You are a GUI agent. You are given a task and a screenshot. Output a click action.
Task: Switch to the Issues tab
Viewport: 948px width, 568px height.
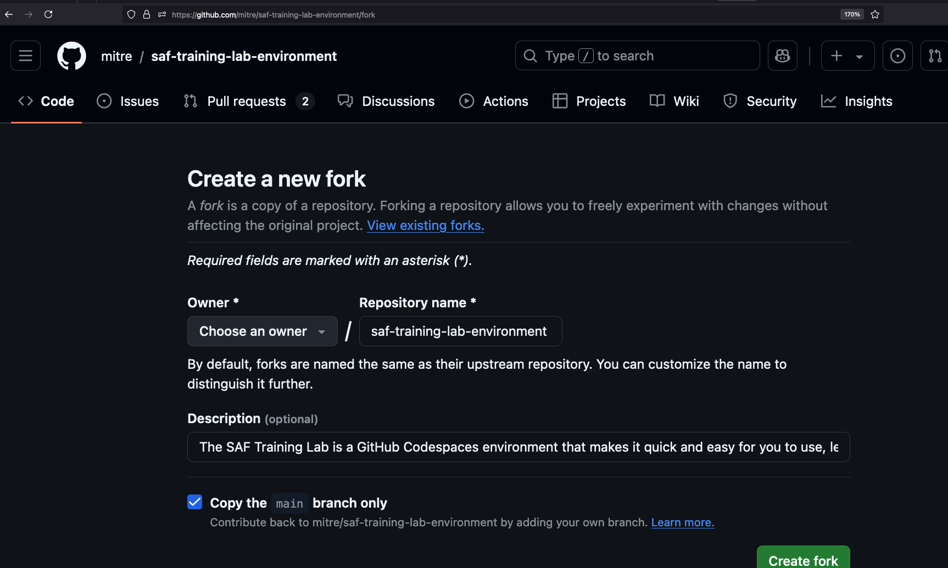tap(127, 101)
